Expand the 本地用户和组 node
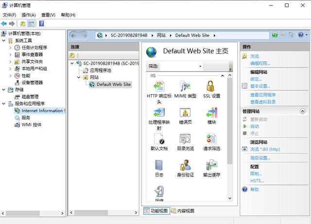The height and width of the screenshot is (224, 311). pyautogui.click(x=10, y=69)
